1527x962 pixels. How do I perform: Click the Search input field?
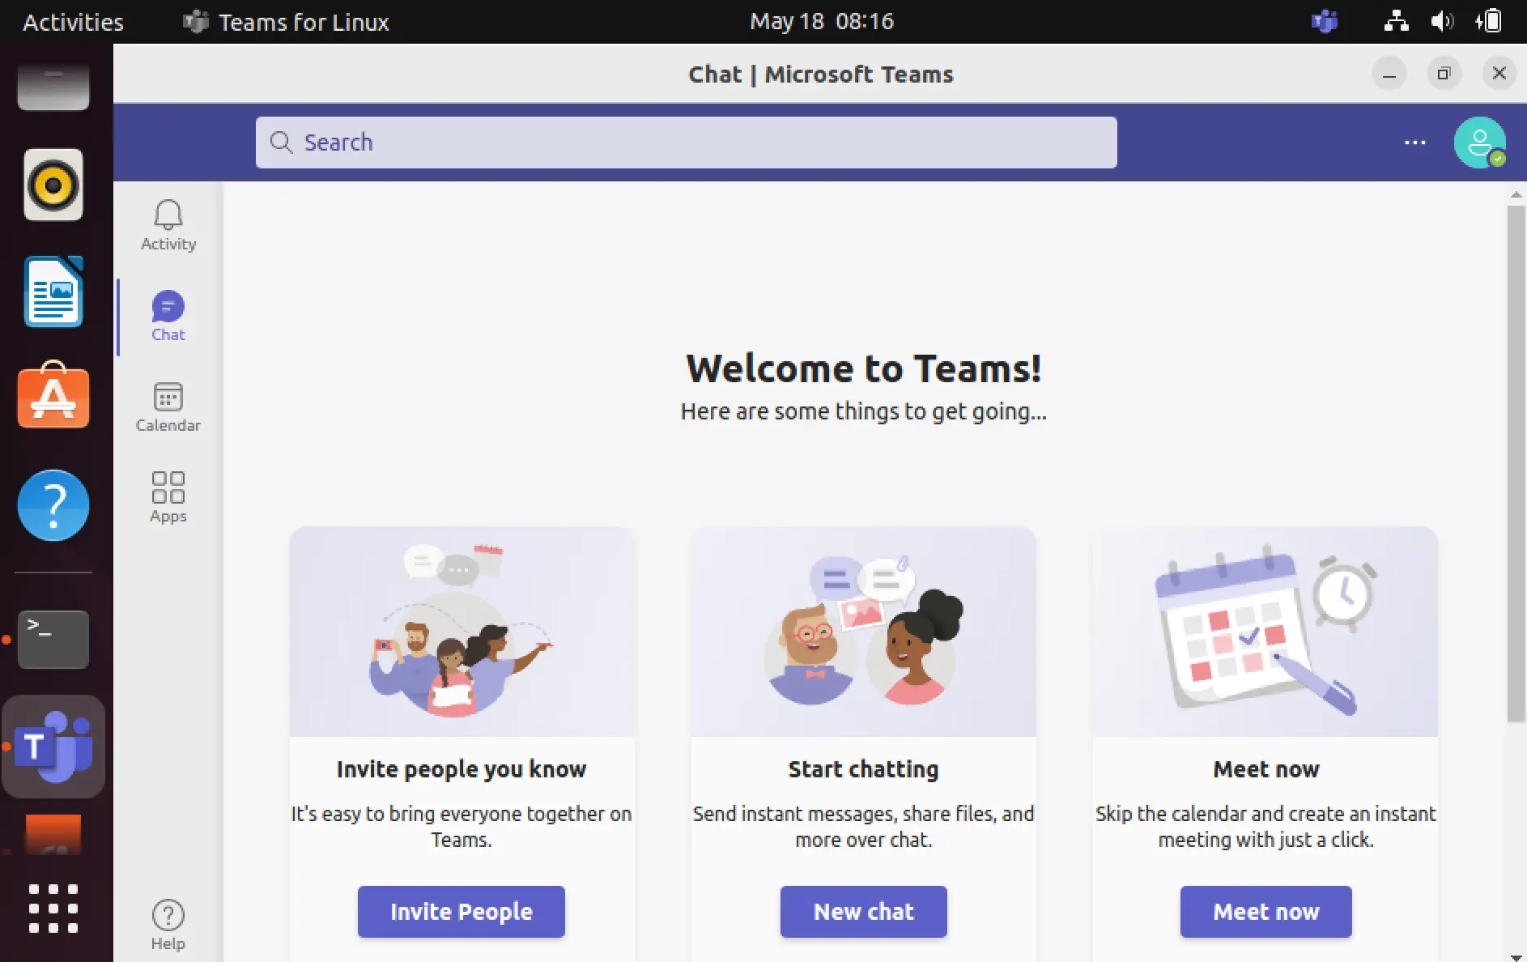click(686, 143)
